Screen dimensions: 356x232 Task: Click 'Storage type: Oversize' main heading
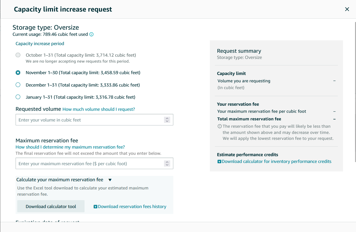coord(46,27)
